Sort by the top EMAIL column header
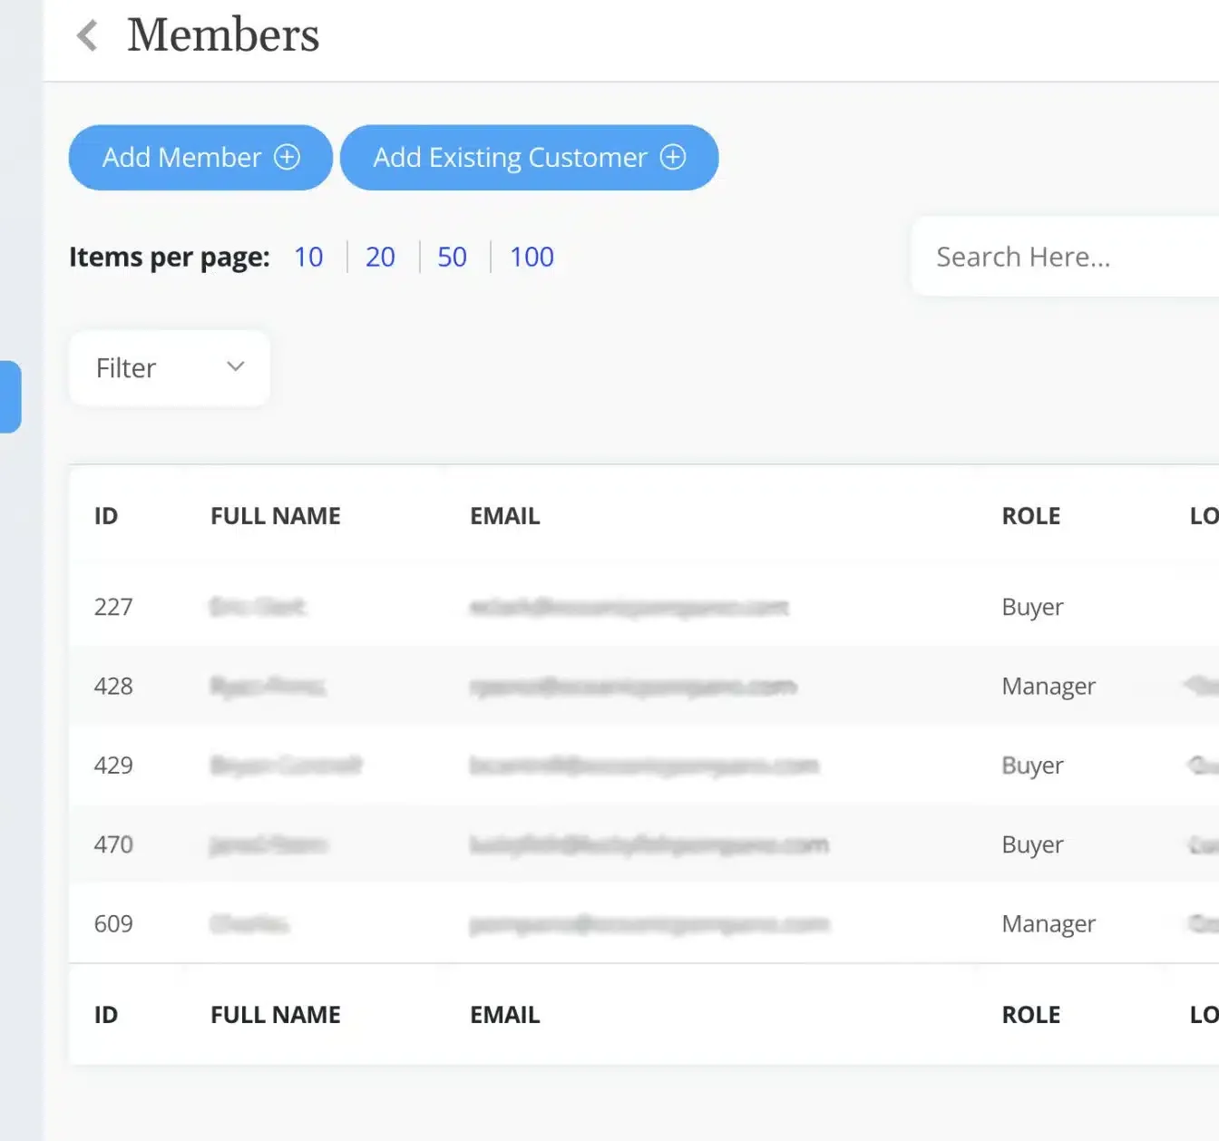Viewport: 1219px width, 1141px height. click(x=504, y=516)
